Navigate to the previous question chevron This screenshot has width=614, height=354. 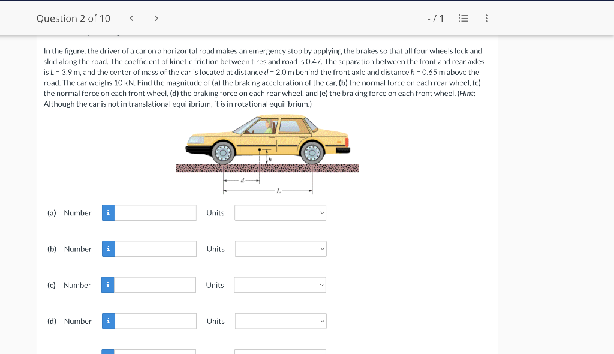click(131, 18)
